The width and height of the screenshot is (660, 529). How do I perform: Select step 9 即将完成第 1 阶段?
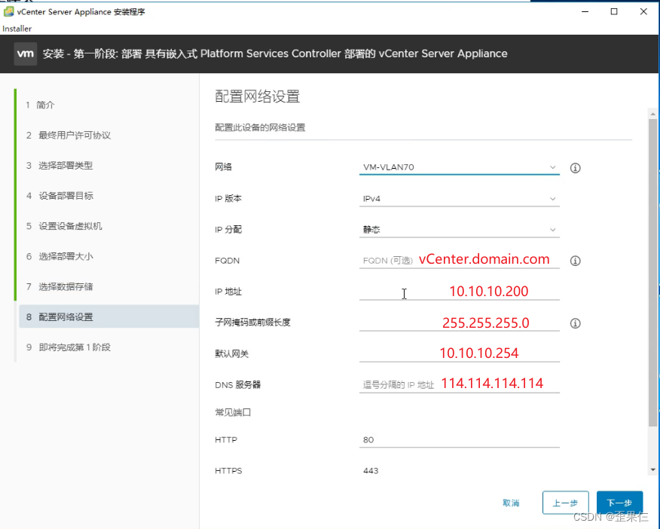pos(69,347)
